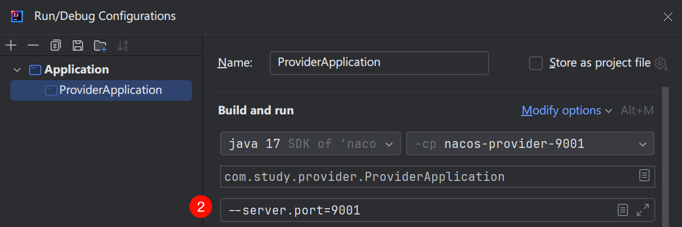Open the -cp nacos-provider-9001 classpath dropdown

tap(530, 143)
